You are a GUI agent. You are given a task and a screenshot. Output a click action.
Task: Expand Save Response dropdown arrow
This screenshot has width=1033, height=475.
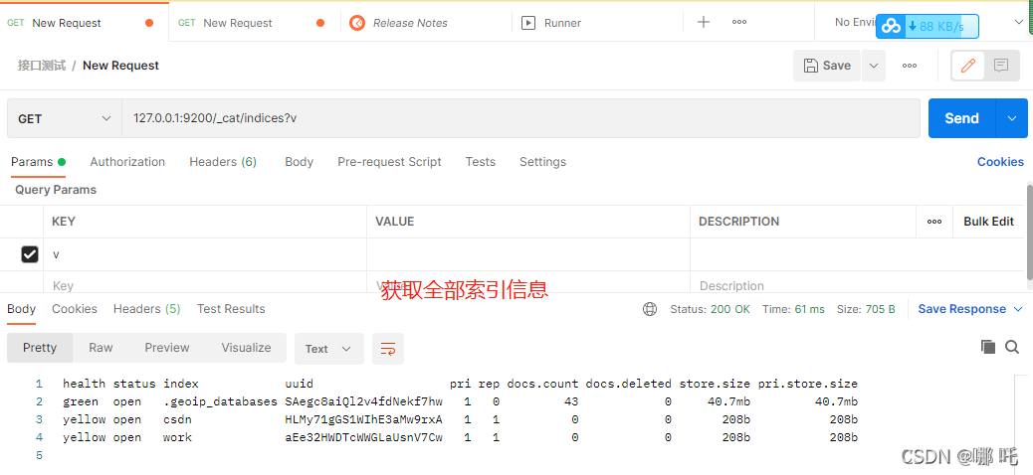pos(1018,309)
